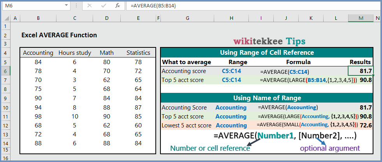
Task: Select column D header
Action: point(107,18)
